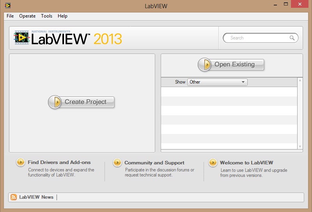Click the arrow icon next to Find Drivers and Add-ons
This screenshot has width=312, height=212.
(x=20, y=162)
